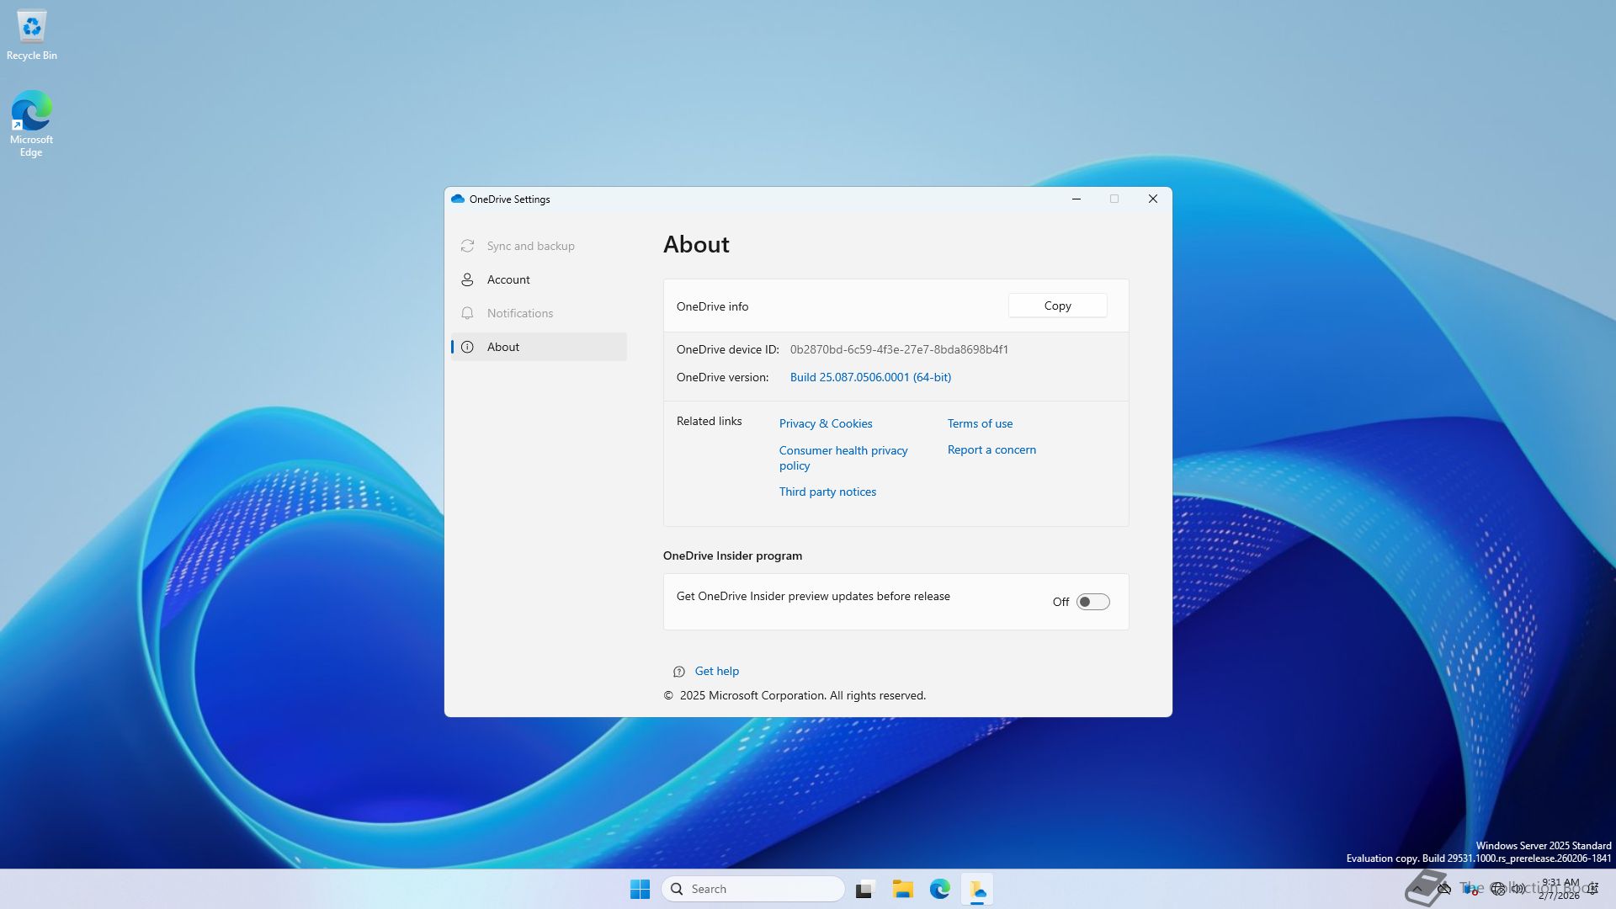Screen dimensions: 1616x909
Task: Click the taskbar Search box
Action: pyautogui.click(x=753, y=889)
